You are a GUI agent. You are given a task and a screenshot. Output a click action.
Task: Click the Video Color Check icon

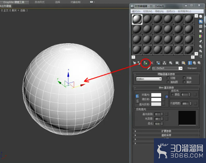(x=200, y=36)
